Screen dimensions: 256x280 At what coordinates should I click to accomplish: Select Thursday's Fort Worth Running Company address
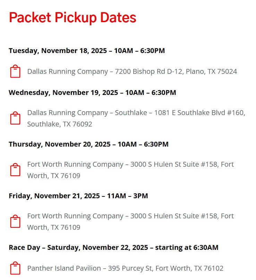(130, 170)
